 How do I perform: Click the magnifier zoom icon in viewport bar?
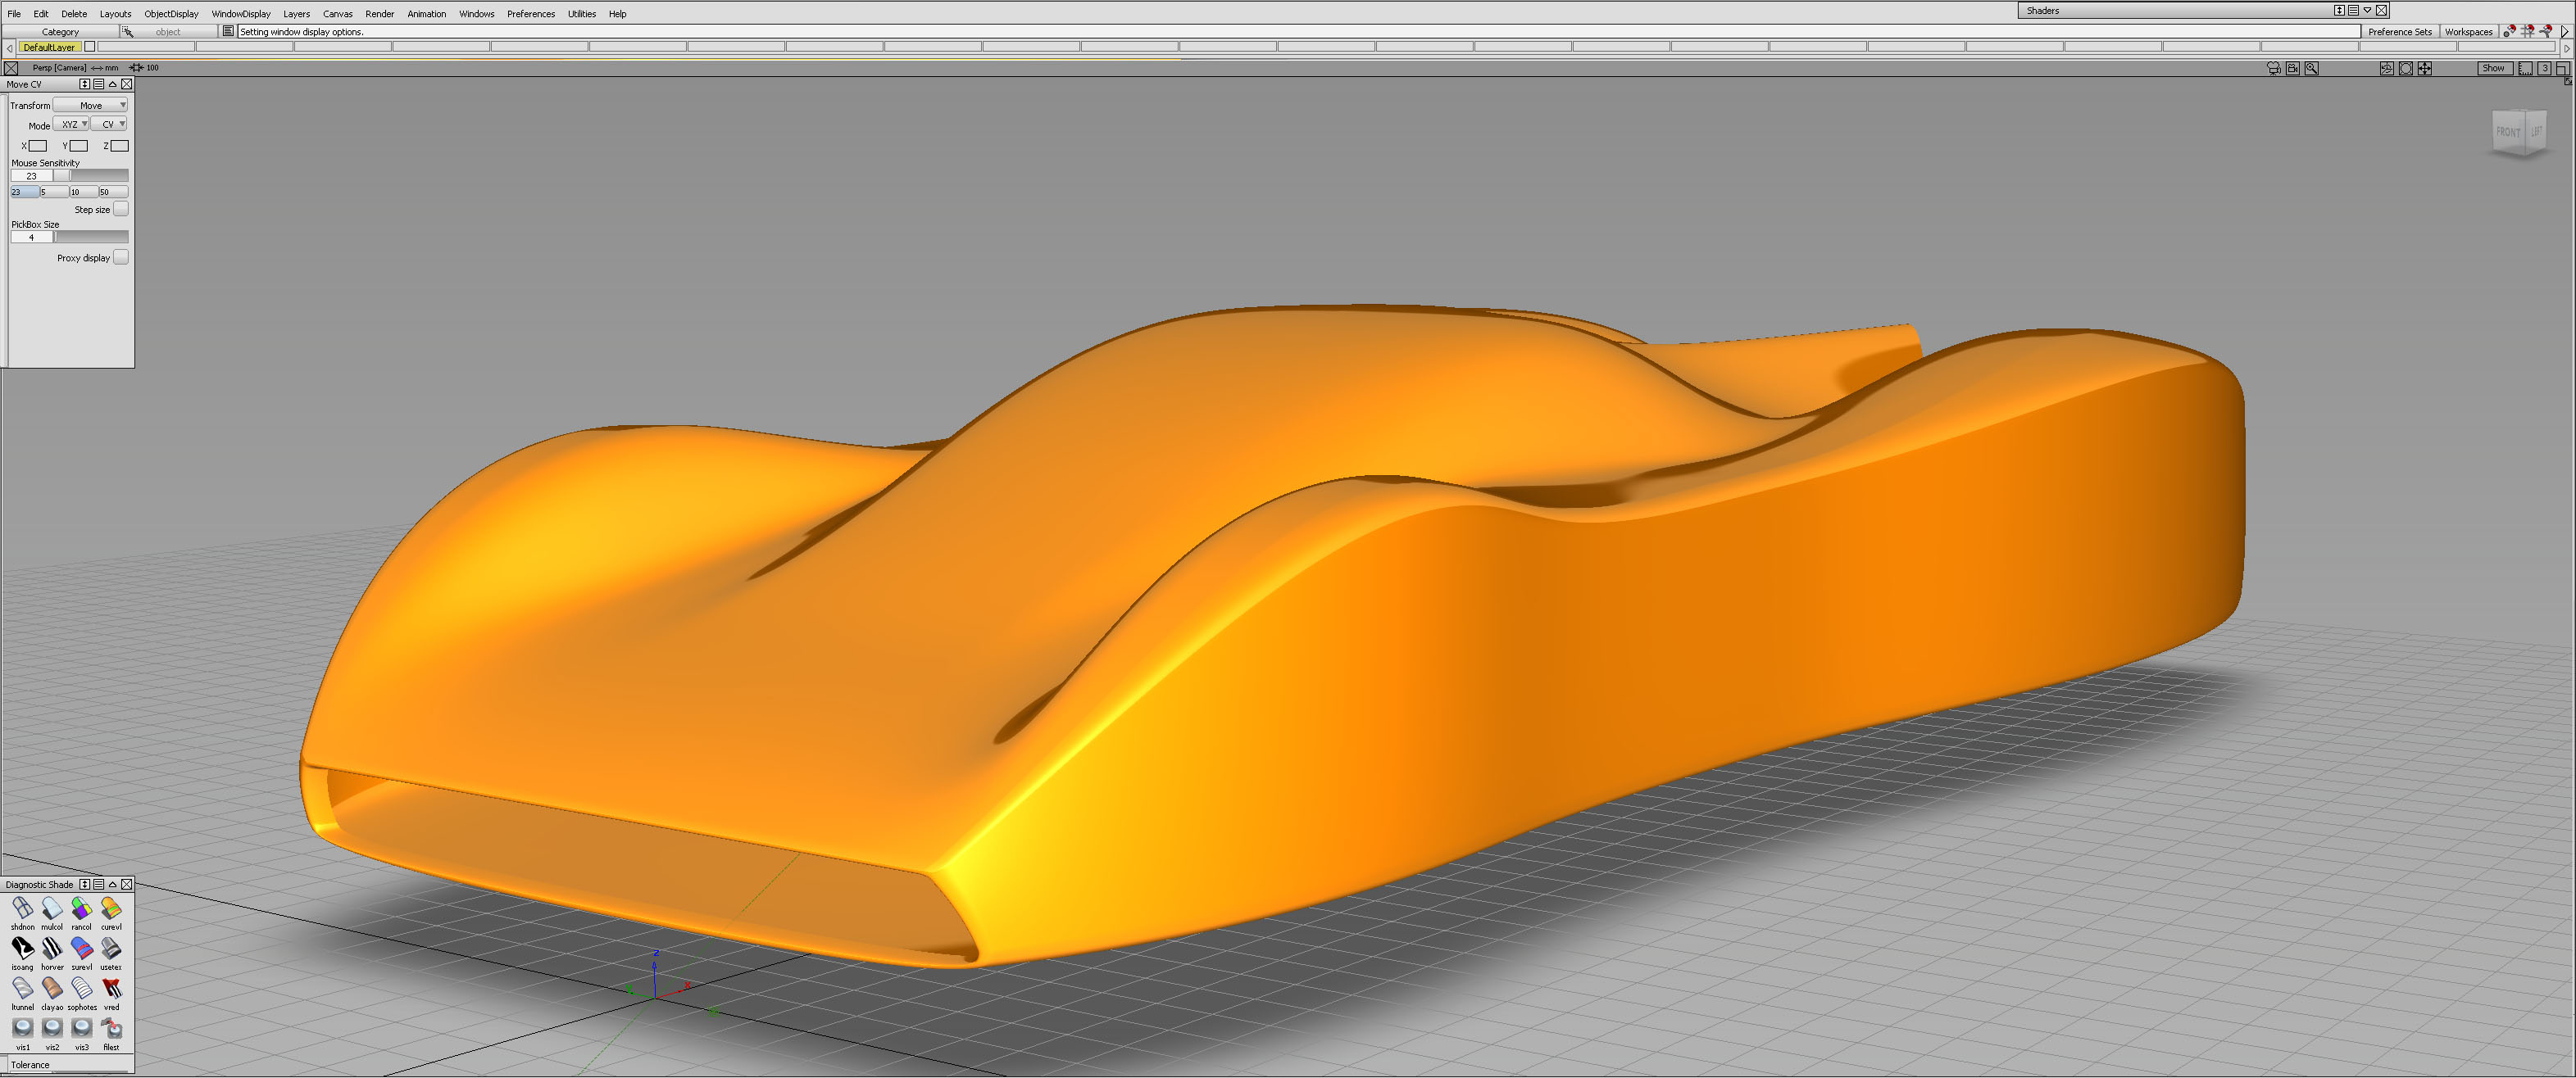click(x=2311, y=68)
